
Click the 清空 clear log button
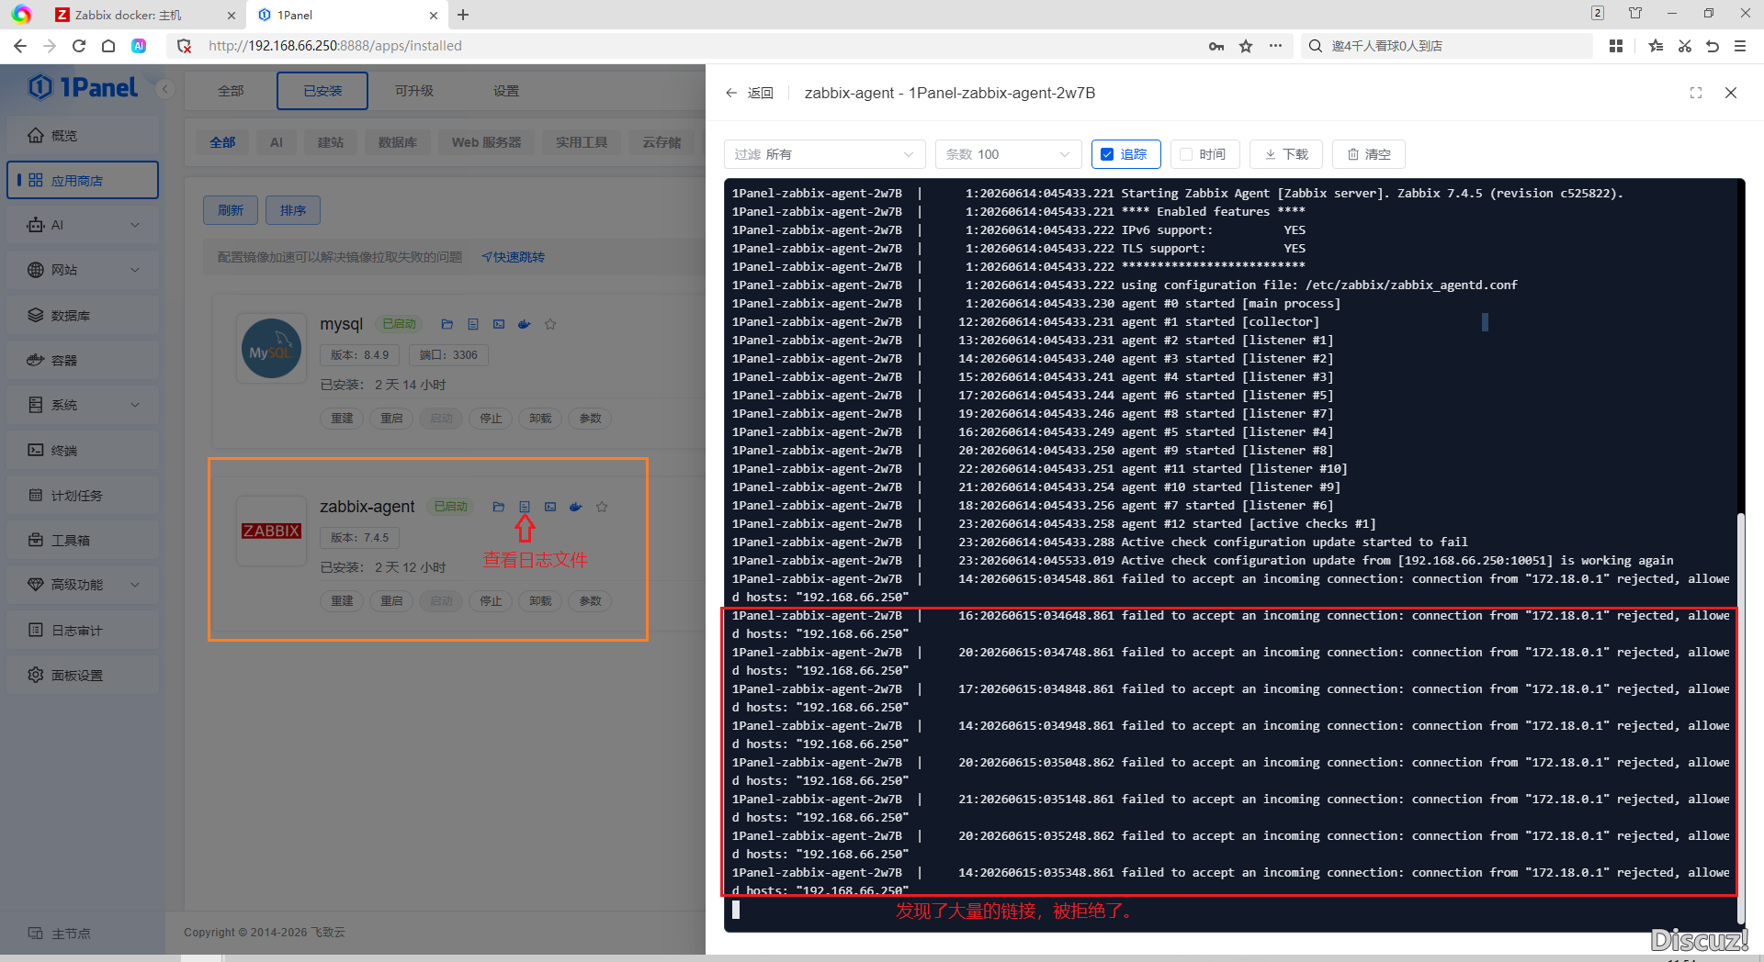pos(1369,154)
